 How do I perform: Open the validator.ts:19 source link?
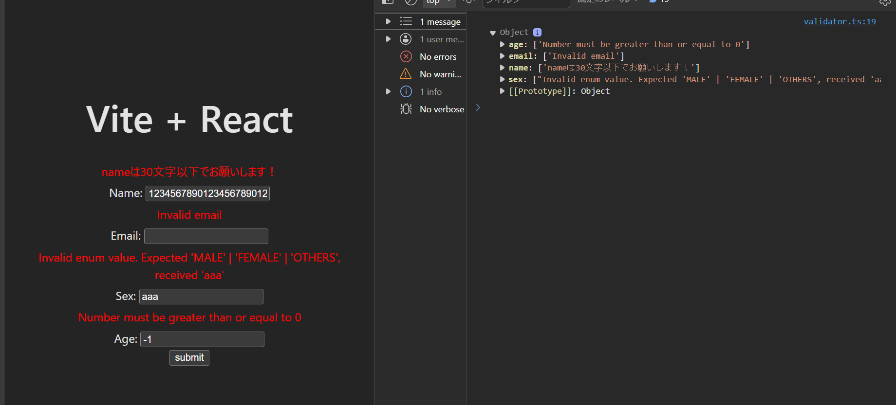(x=840, y=21)
